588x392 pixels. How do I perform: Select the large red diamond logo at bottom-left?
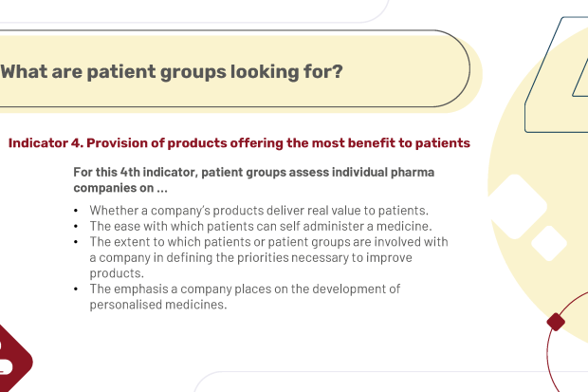(14, 360)
